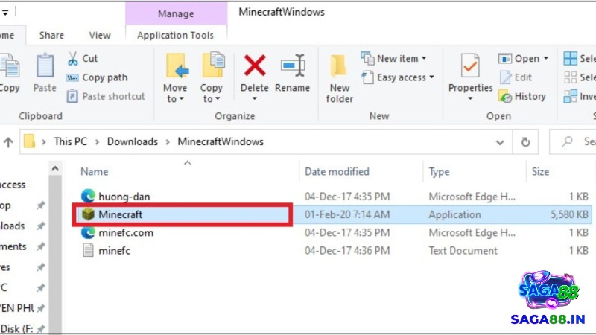The width and height of the screenshot is (596, 335).
Task: Open the Application Tools tab
Action: pos(176,35)
